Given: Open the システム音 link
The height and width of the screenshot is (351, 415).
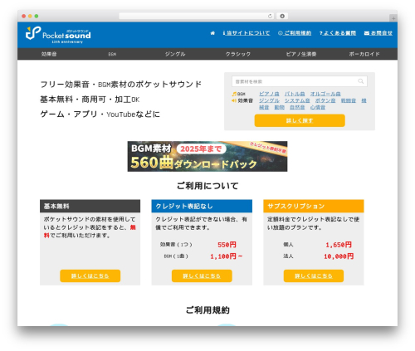Looking at the screenshot, I should click(297, 100).
